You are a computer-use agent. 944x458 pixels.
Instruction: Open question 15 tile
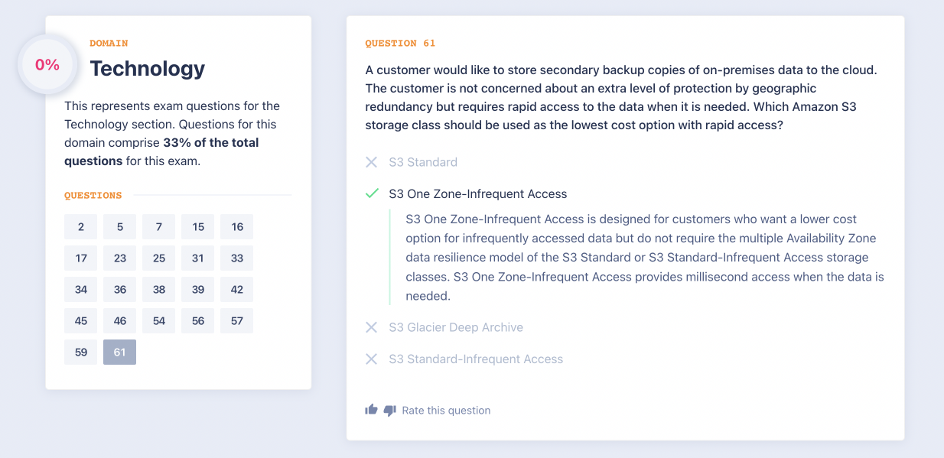pyautogui.click(x=197, y=226)
